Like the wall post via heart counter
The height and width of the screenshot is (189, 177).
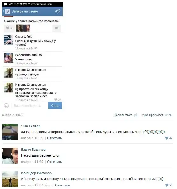[9, 28]
